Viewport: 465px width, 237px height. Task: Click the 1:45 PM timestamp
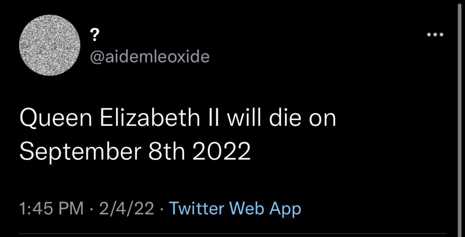click(51, 209)
